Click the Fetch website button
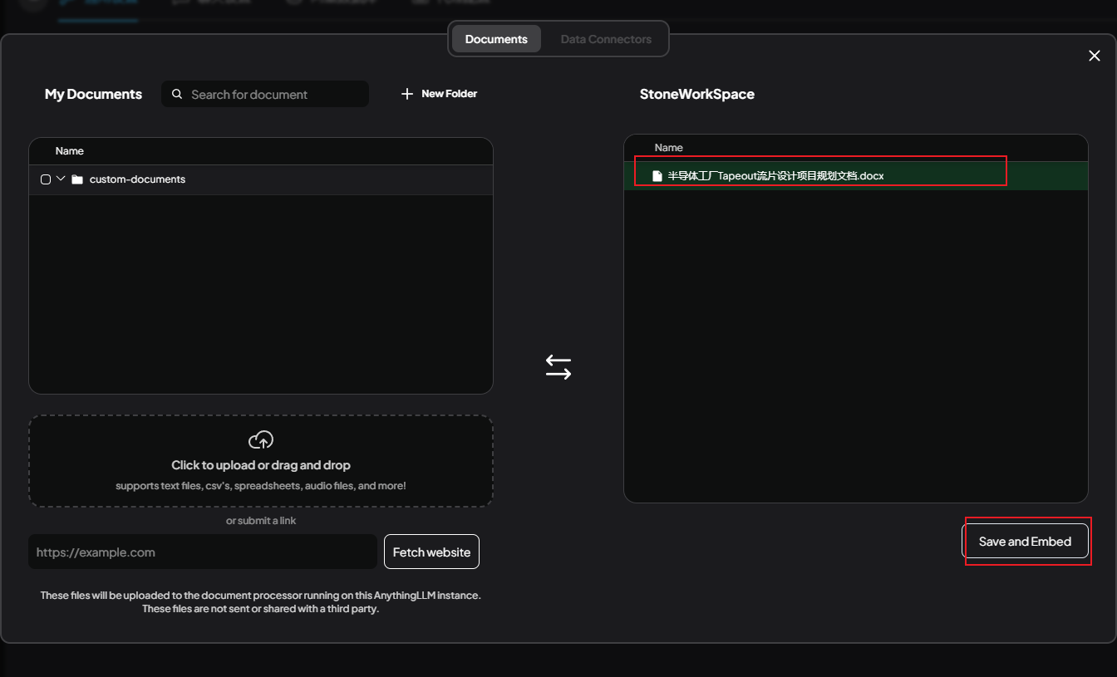Screen dimensions: 1117x677 (431, 552)
